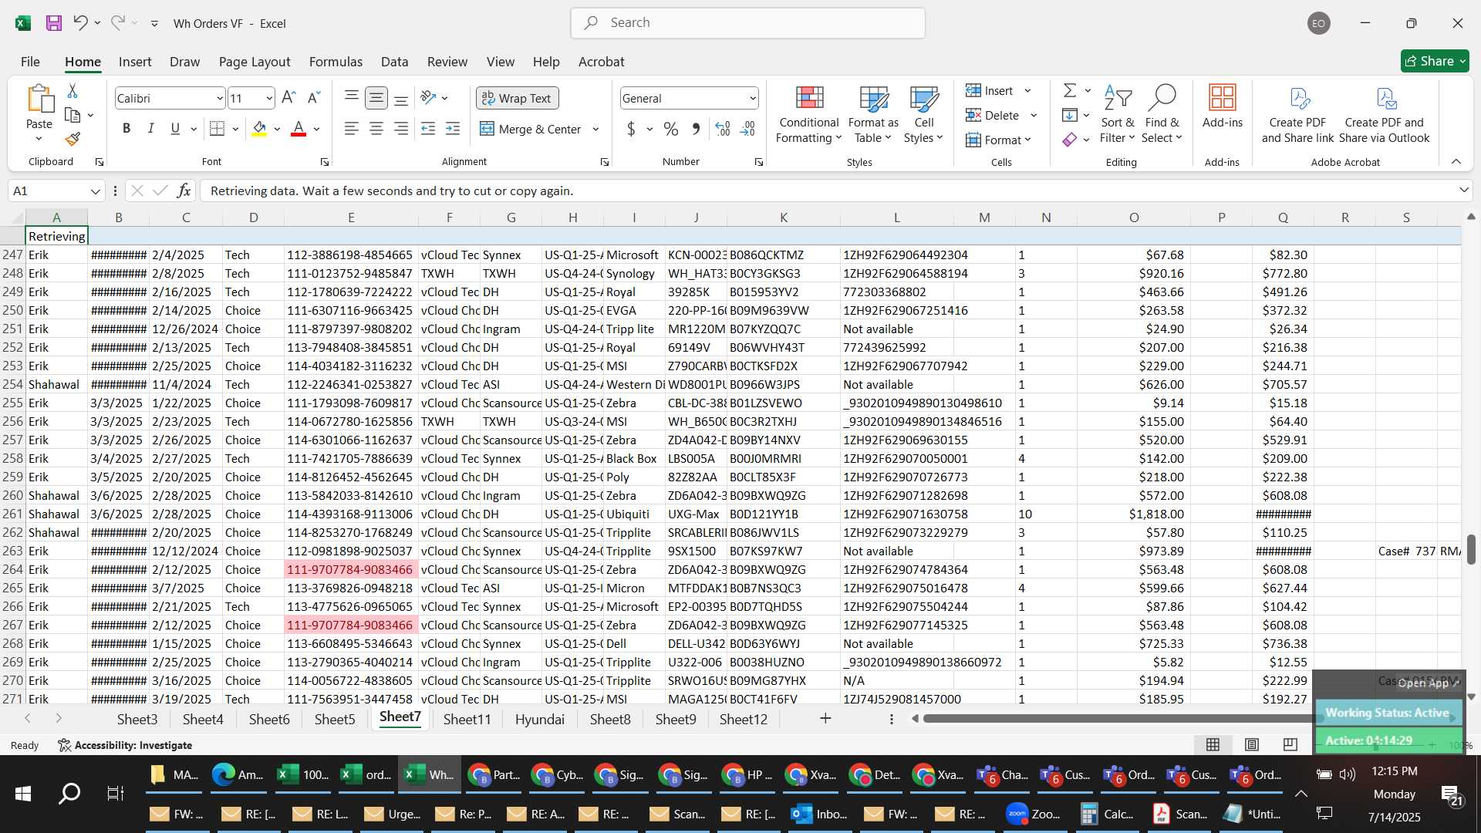The height and width of the screenshot is (833, 1481).
Task: Increase font size with the larger A icon
Action: 288,98
